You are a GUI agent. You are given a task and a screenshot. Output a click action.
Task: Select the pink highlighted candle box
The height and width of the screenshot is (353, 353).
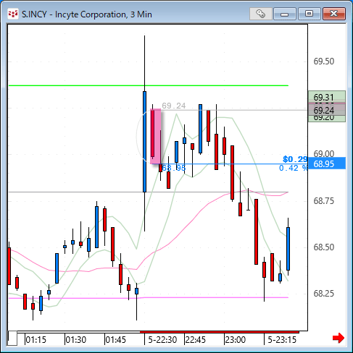(x=156, y=137)
